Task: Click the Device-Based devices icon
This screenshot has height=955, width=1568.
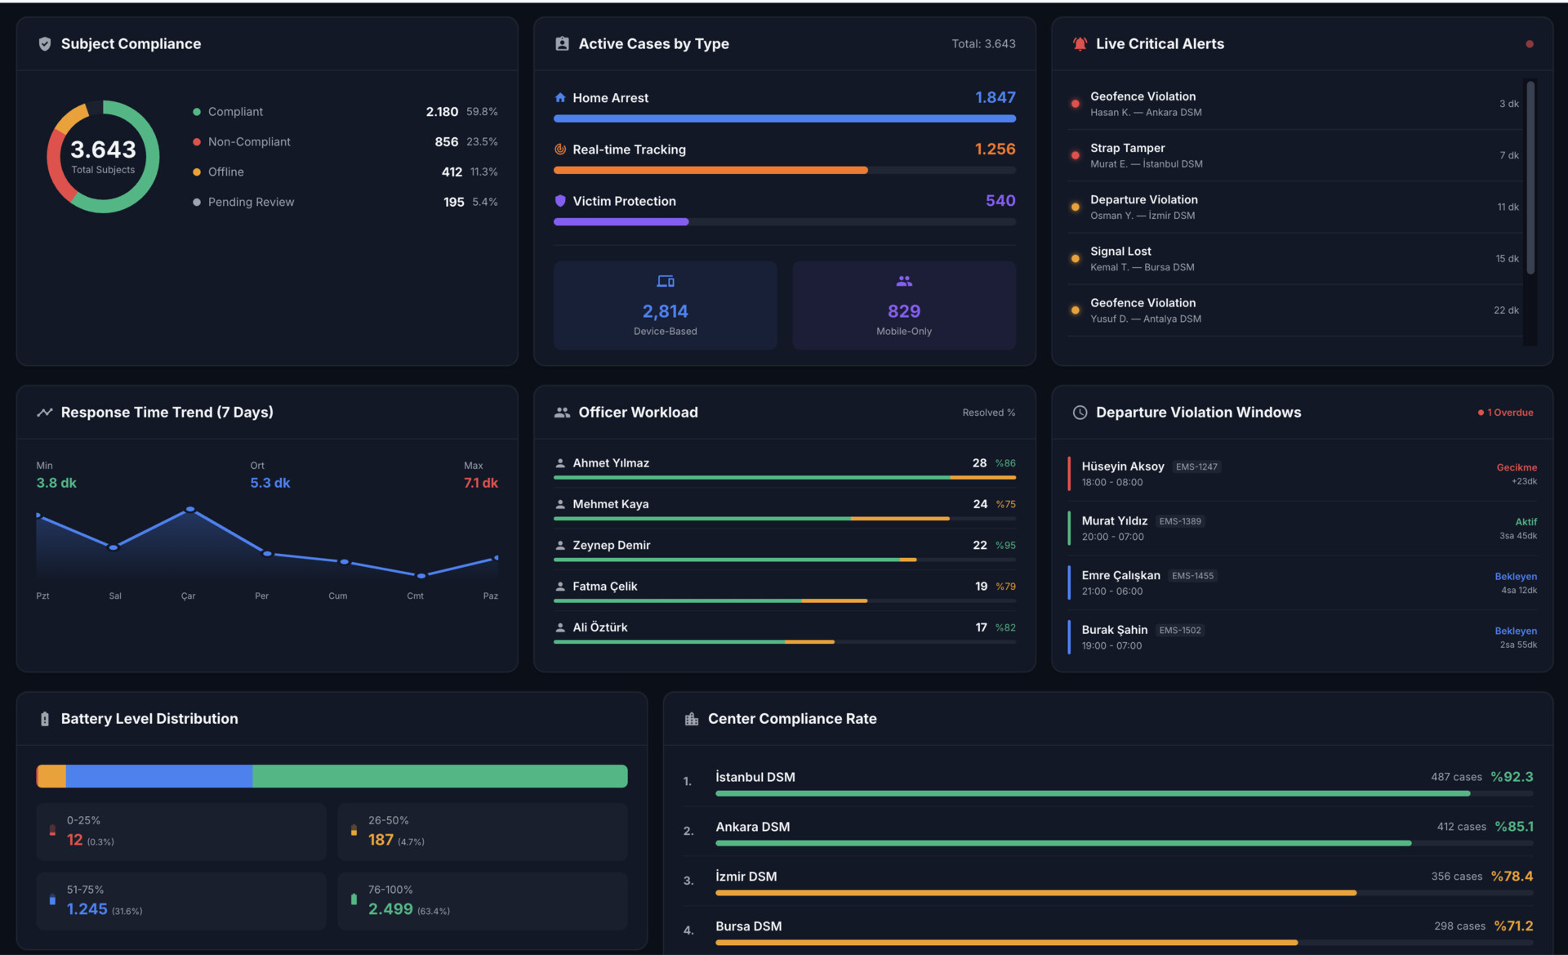Action: (x=666, y=281)
